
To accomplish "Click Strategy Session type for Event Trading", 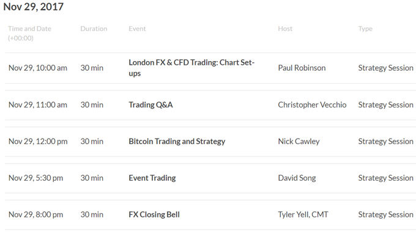I will (386, 178).
